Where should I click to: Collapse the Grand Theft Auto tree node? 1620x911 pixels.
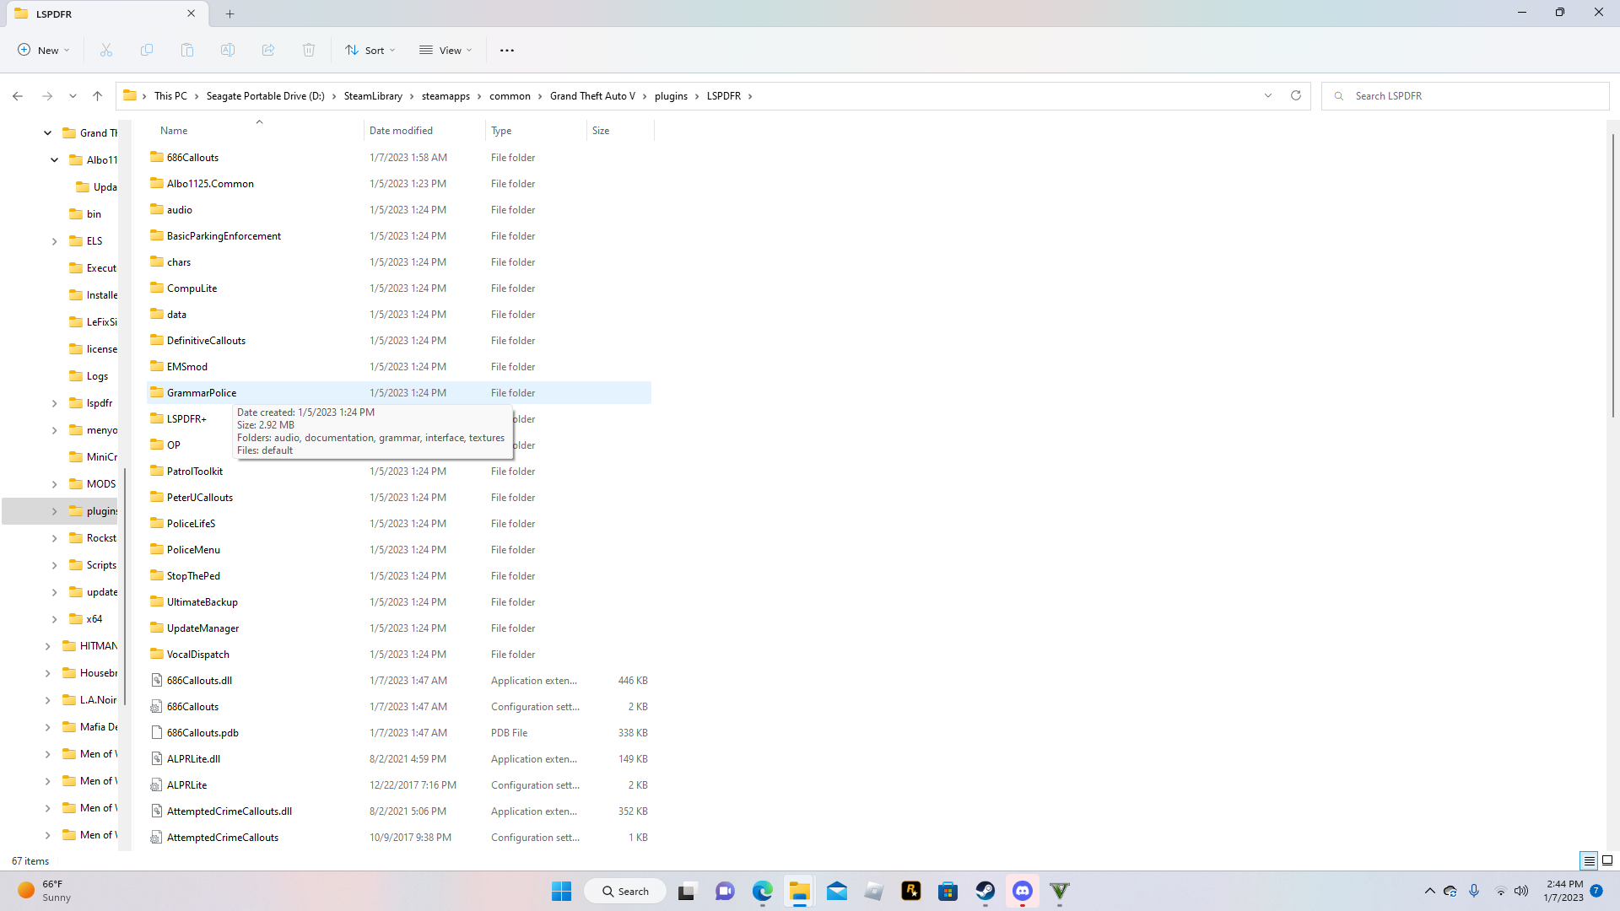click(48, 133)
